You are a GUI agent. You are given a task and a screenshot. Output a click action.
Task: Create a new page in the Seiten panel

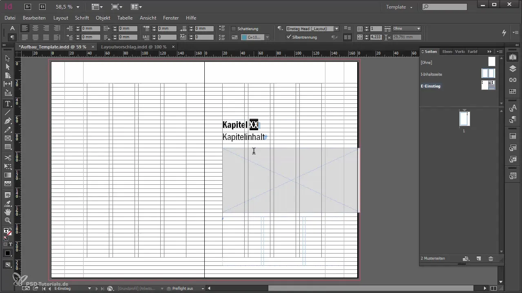(479, 258)
